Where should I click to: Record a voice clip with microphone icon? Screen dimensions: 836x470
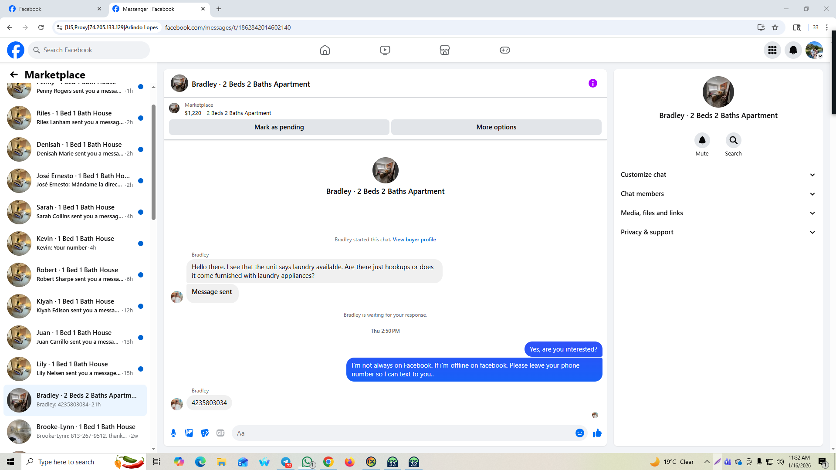pyautogui.click(x=173, y=433)
